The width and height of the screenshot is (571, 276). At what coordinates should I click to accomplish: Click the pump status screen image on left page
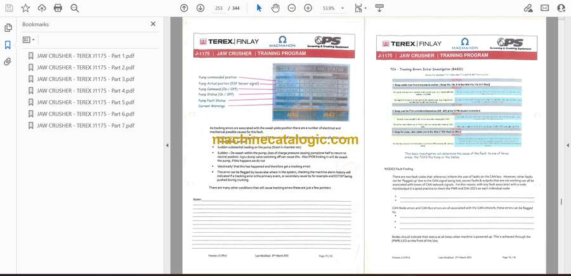click(311, 92)
